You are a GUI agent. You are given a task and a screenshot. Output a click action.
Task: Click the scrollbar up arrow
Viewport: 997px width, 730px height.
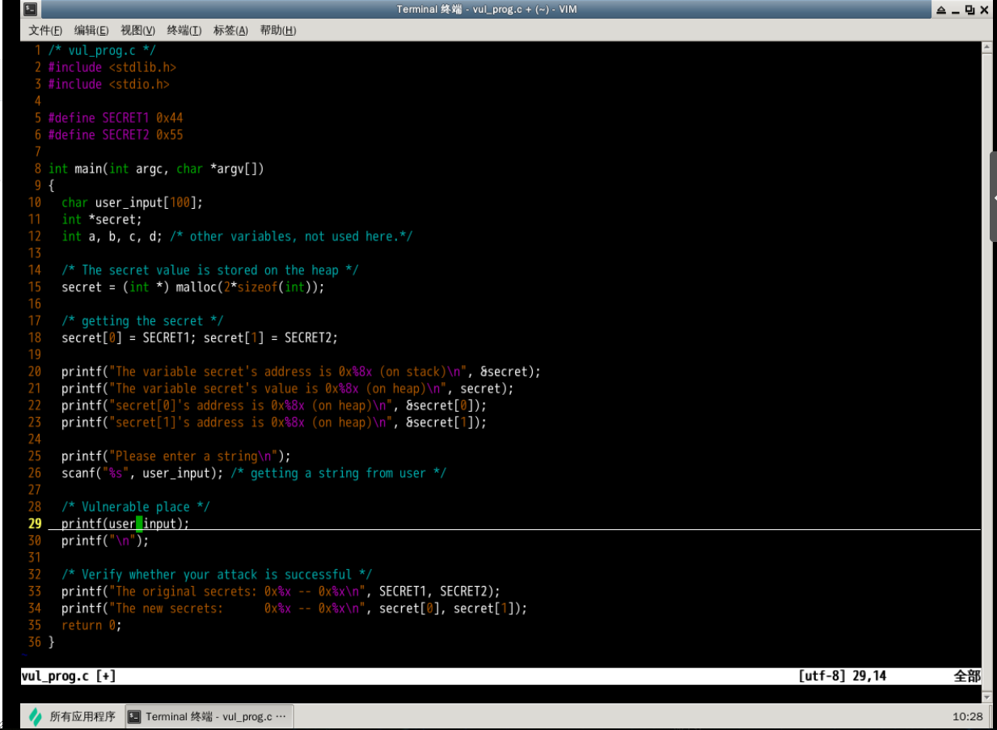tap(986, 49)
